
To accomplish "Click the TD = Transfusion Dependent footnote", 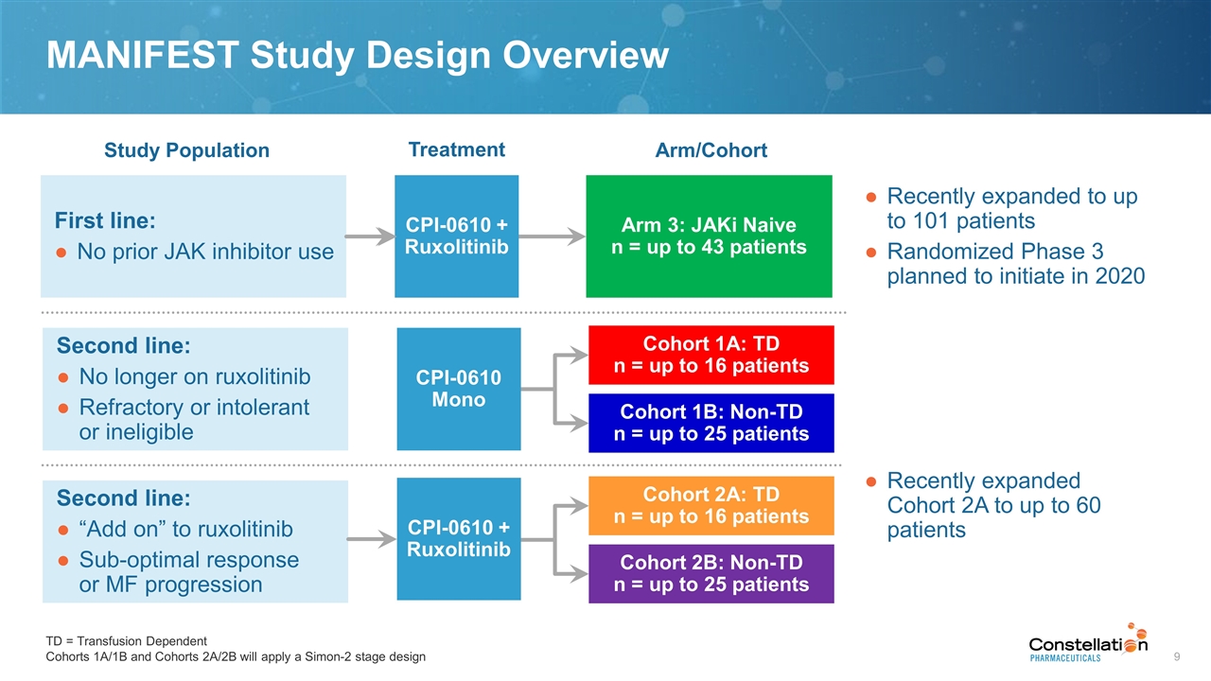I will (x=126, y=640).
